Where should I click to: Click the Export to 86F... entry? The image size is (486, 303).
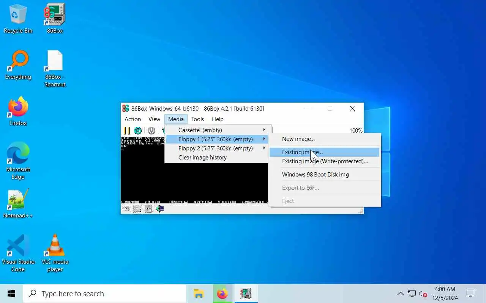pos(324,188)
